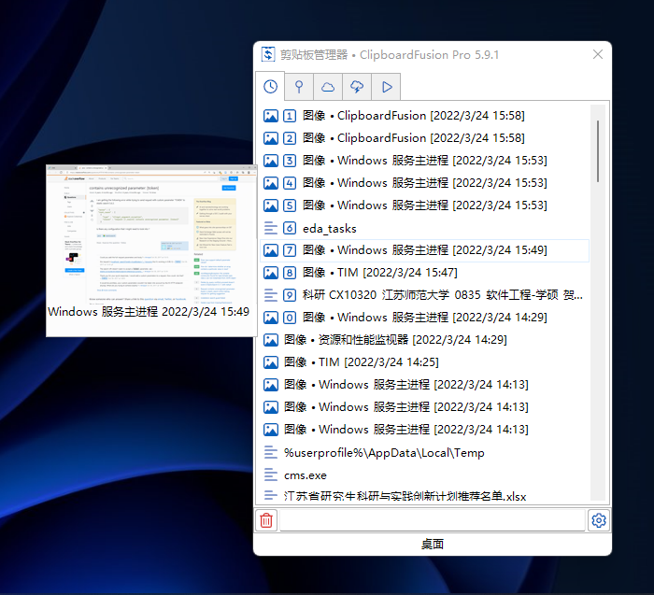Open the Macros play-arrow tab
Screen dimensions: 654x595
(x=386, y=87)
